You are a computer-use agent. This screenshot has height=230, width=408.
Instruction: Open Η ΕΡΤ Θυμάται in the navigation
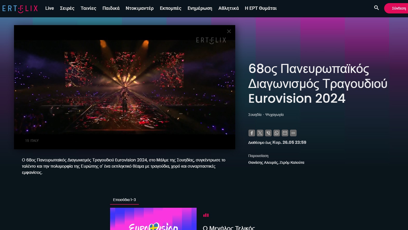tap(261, 8)
